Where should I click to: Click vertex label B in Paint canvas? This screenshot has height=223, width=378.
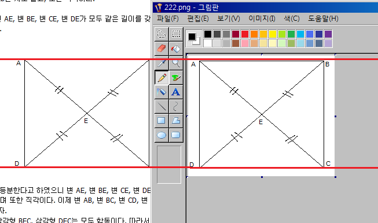[x=327, y=64]
